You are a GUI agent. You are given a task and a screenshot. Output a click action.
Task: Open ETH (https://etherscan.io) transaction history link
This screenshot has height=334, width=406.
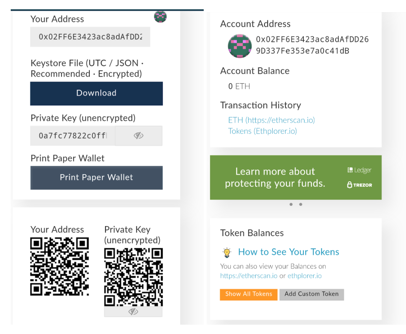click(x=271, y=120)
